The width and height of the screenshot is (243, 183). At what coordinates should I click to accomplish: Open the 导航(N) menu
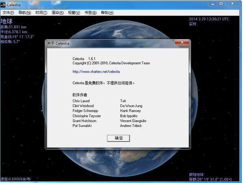[x=25, y=13]
